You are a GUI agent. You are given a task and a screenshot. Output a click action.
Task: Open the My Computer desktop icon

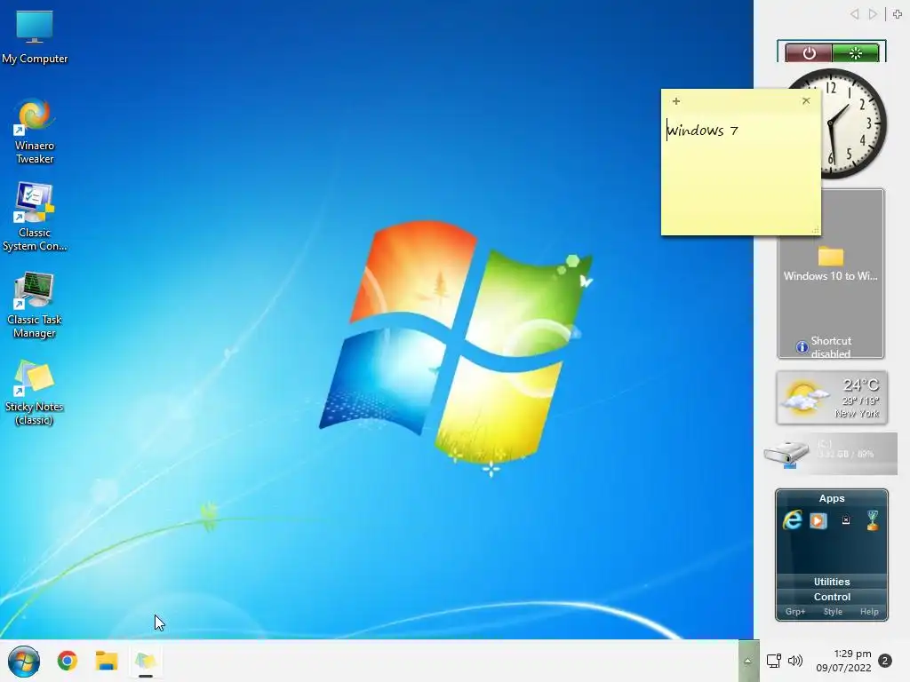(35, 36)
